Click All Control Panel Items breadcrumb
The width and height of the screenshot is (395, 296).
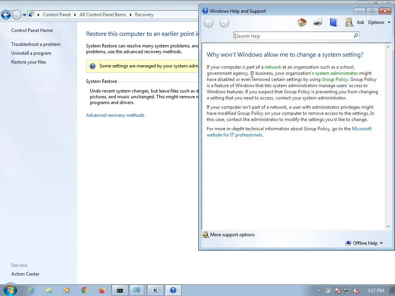(103, 15)
